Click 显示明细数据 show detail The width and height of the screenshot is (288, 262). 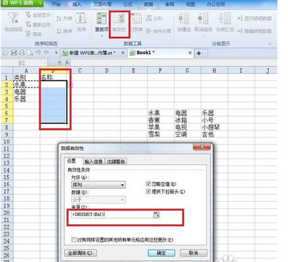click(254, 18)
